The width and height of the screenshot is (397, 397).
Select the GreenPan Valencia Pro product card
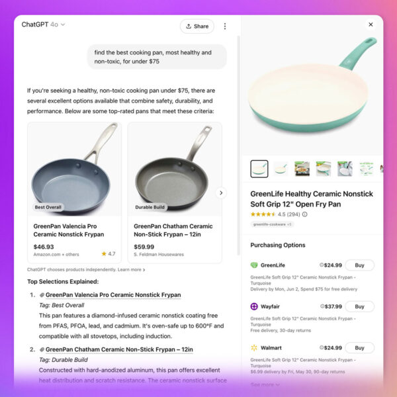coord(74,193)
